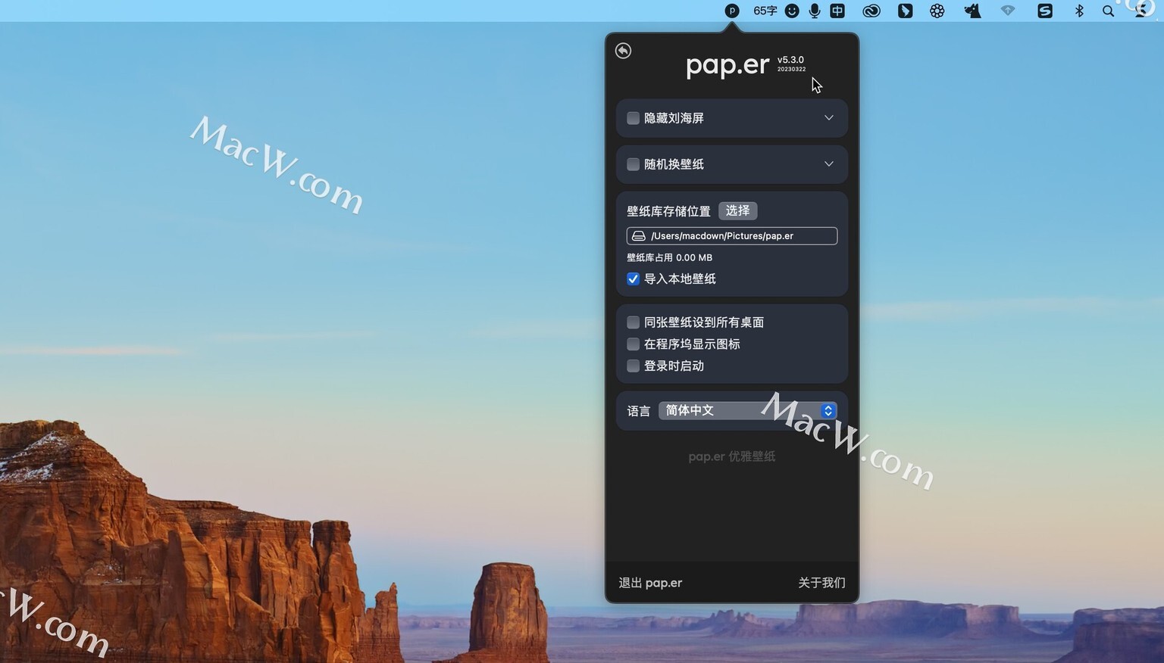Image resolution: width=1164 pixels, height=663 pixels.
Task: Click 退出 pap.er to quit
Action: point(650,583)
